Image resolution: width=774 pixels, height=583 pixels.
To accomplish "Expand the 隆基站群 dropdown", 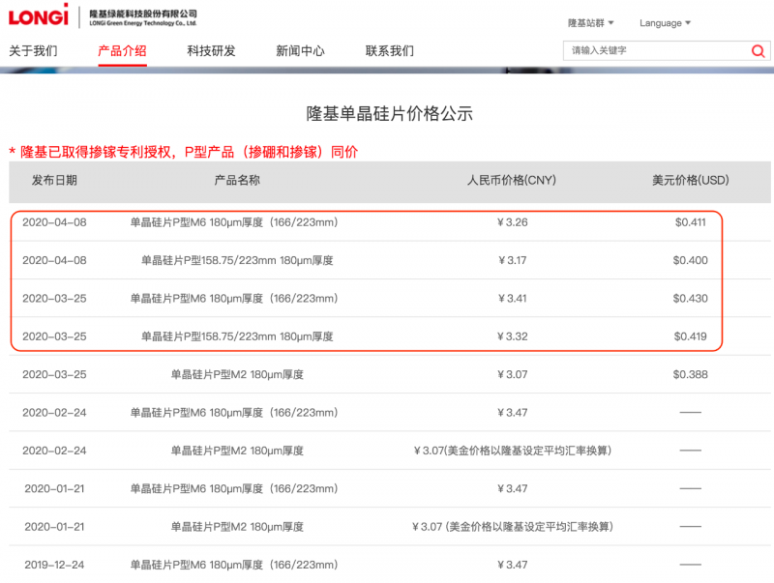I will coord(590,23).
